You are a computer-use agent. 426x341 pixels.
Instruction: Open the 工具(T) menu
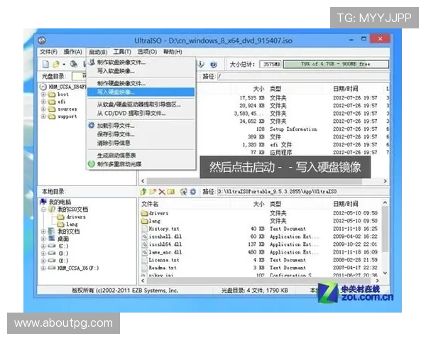pos(122,52)
